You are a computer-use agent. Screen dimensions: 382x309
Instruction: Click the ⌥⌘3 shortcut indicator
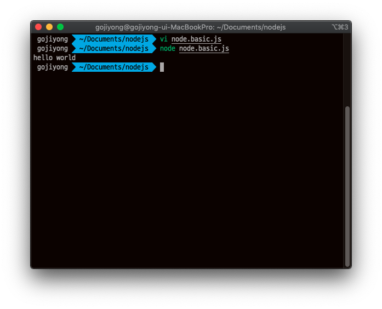point(340,27)
